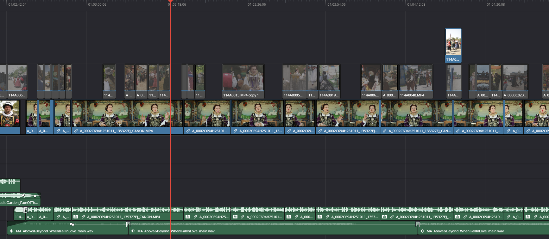Click link icon on video clip A_0002C694H251011_...
The image size is (549, 239).
click(x=458, y=131)
